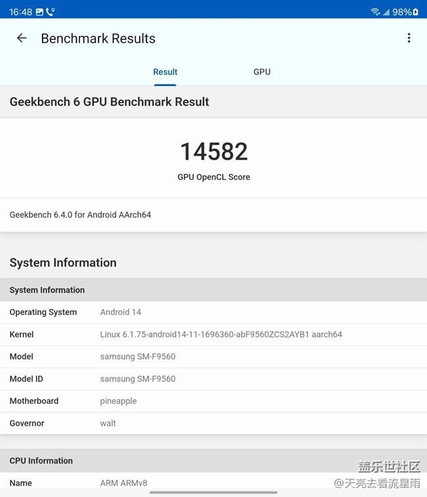Tap the Model samsung SM-F9560 row
The height and width of the screenshot is (497, 427).
tap(213, 357)
